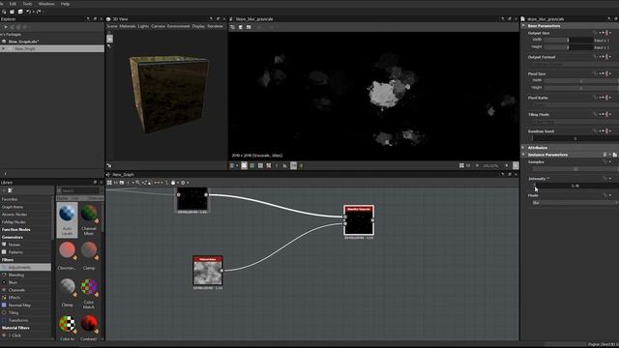Image resolution: width=619 pixels, height=348 pixels.
Task: Select Atomic Nodes in Library
Action: click(15, 215)
